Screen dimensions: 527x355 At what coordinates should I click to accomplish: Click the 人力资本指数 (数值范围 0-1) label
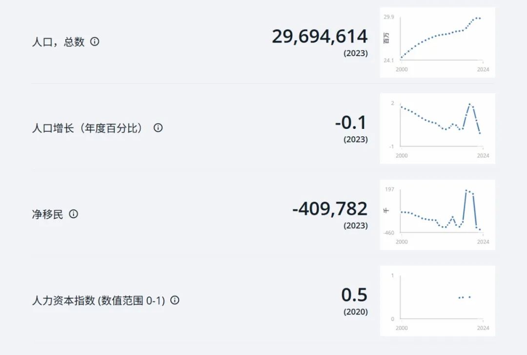[x=99, y=300]
